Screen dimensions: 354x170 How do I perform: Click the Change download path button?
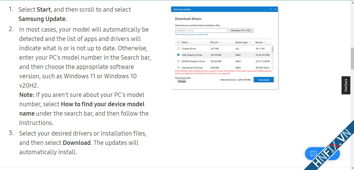click(x=182, y=81)
